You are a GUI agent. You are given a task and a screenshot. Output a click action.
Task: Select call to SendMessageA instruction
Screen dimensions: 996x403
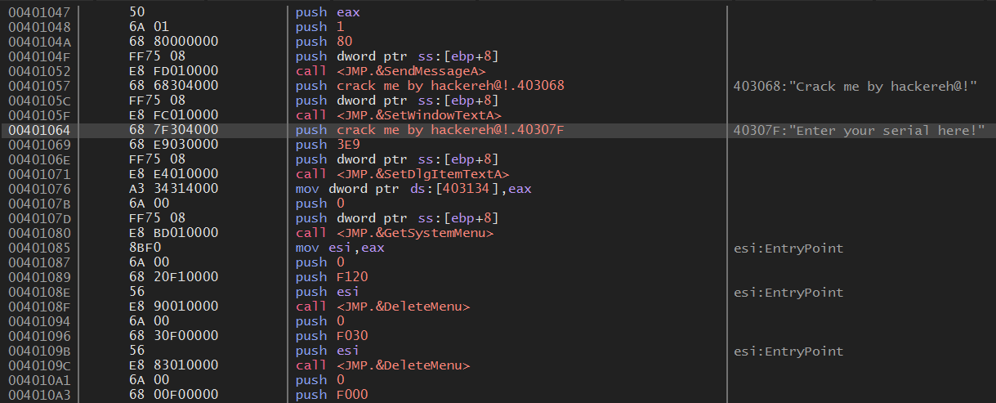[391, 70]
